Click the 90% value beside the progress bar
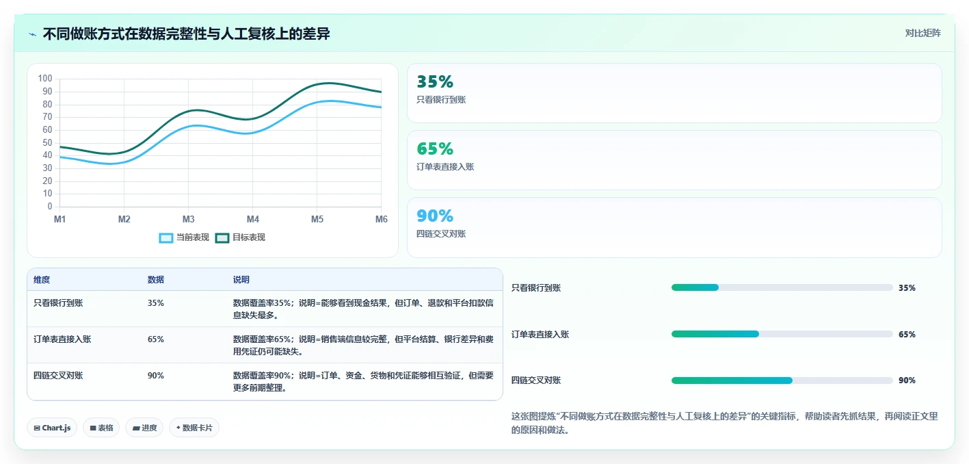Image resolution: width=969 pixels, height=464 pixels. coord(907,381)
